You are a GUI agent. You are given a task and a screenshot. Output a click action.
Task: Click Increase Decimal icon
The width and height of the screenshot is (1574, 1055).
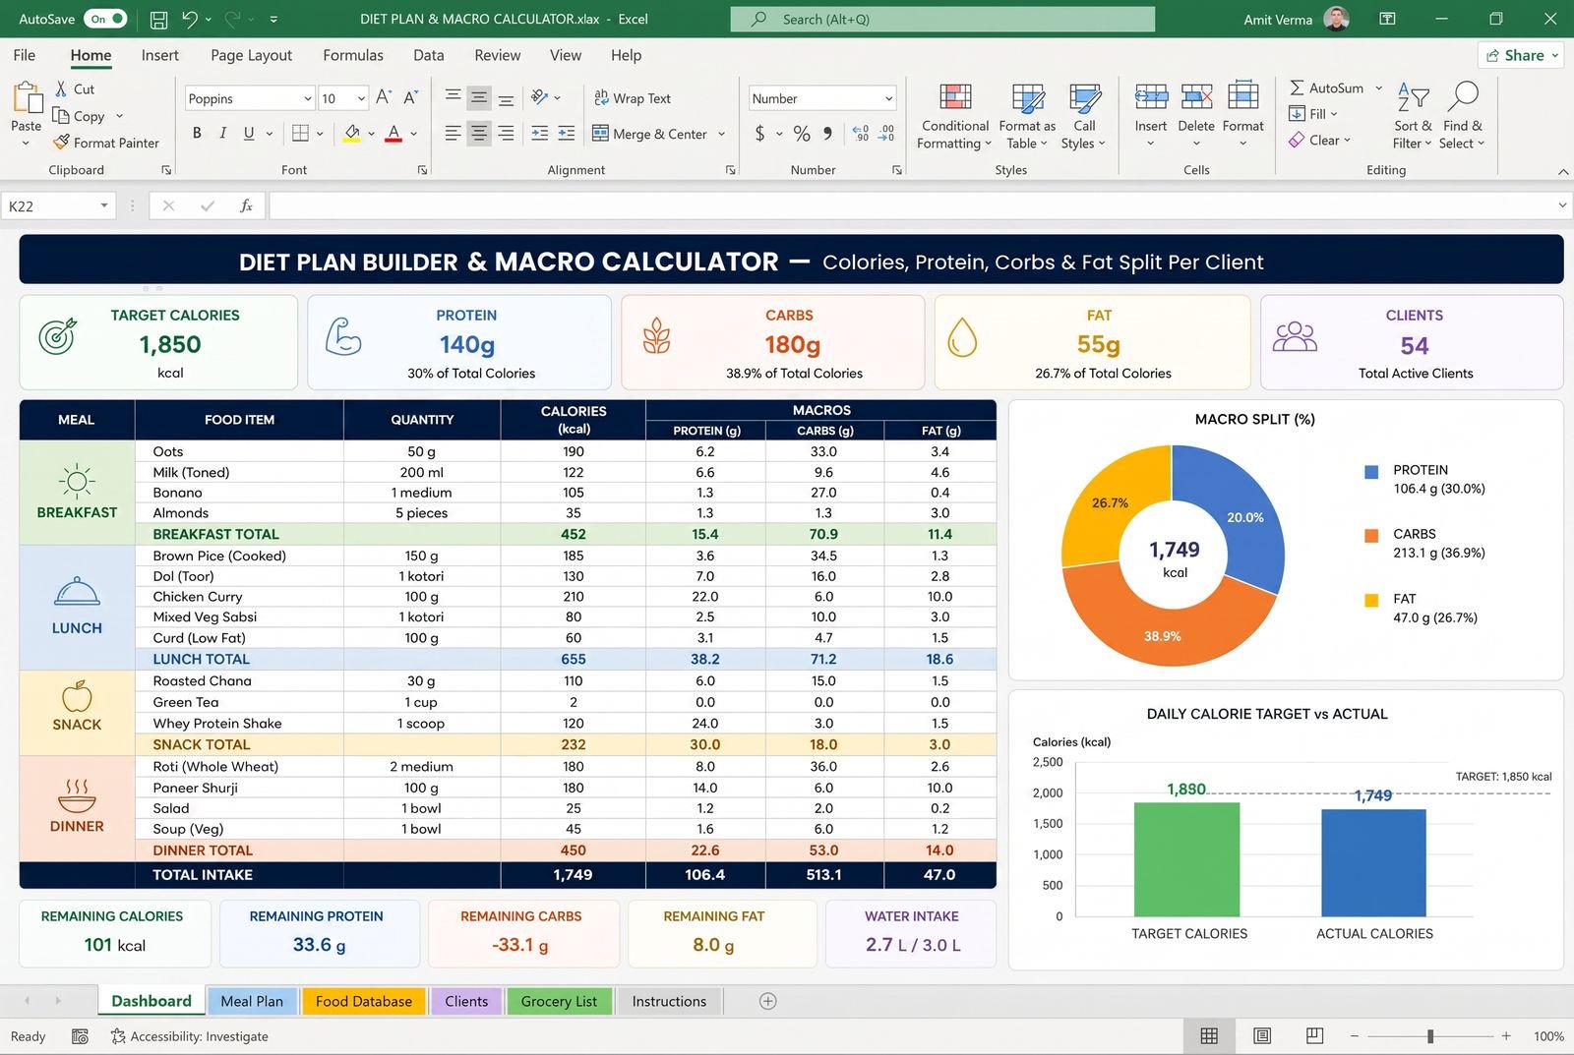click(861, 133)
